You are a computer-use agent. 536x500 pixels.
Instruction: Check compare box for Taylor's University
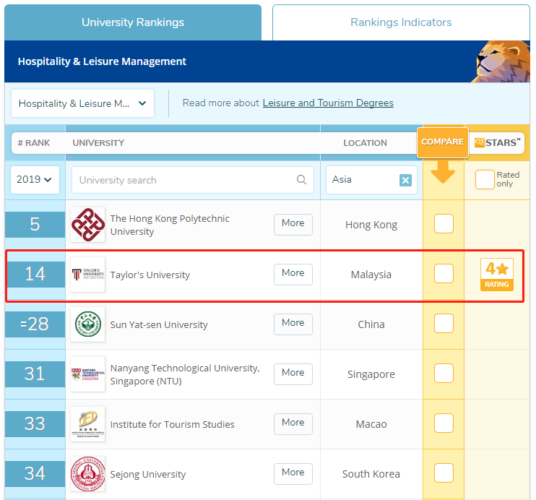tap(444, 274)
